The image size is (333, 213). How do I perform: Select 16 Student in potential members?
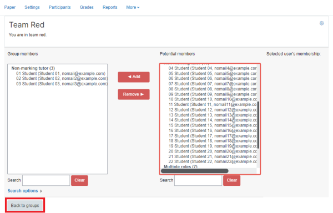213,130
